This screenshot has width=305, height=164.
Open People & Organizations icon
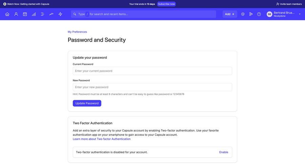[16, 14]
